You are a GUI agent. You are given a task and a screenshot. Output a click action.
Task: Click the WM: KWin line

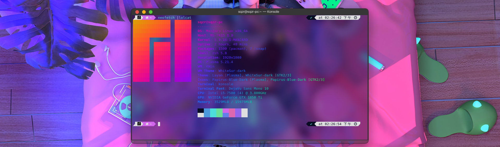click(x=206, y=66)
